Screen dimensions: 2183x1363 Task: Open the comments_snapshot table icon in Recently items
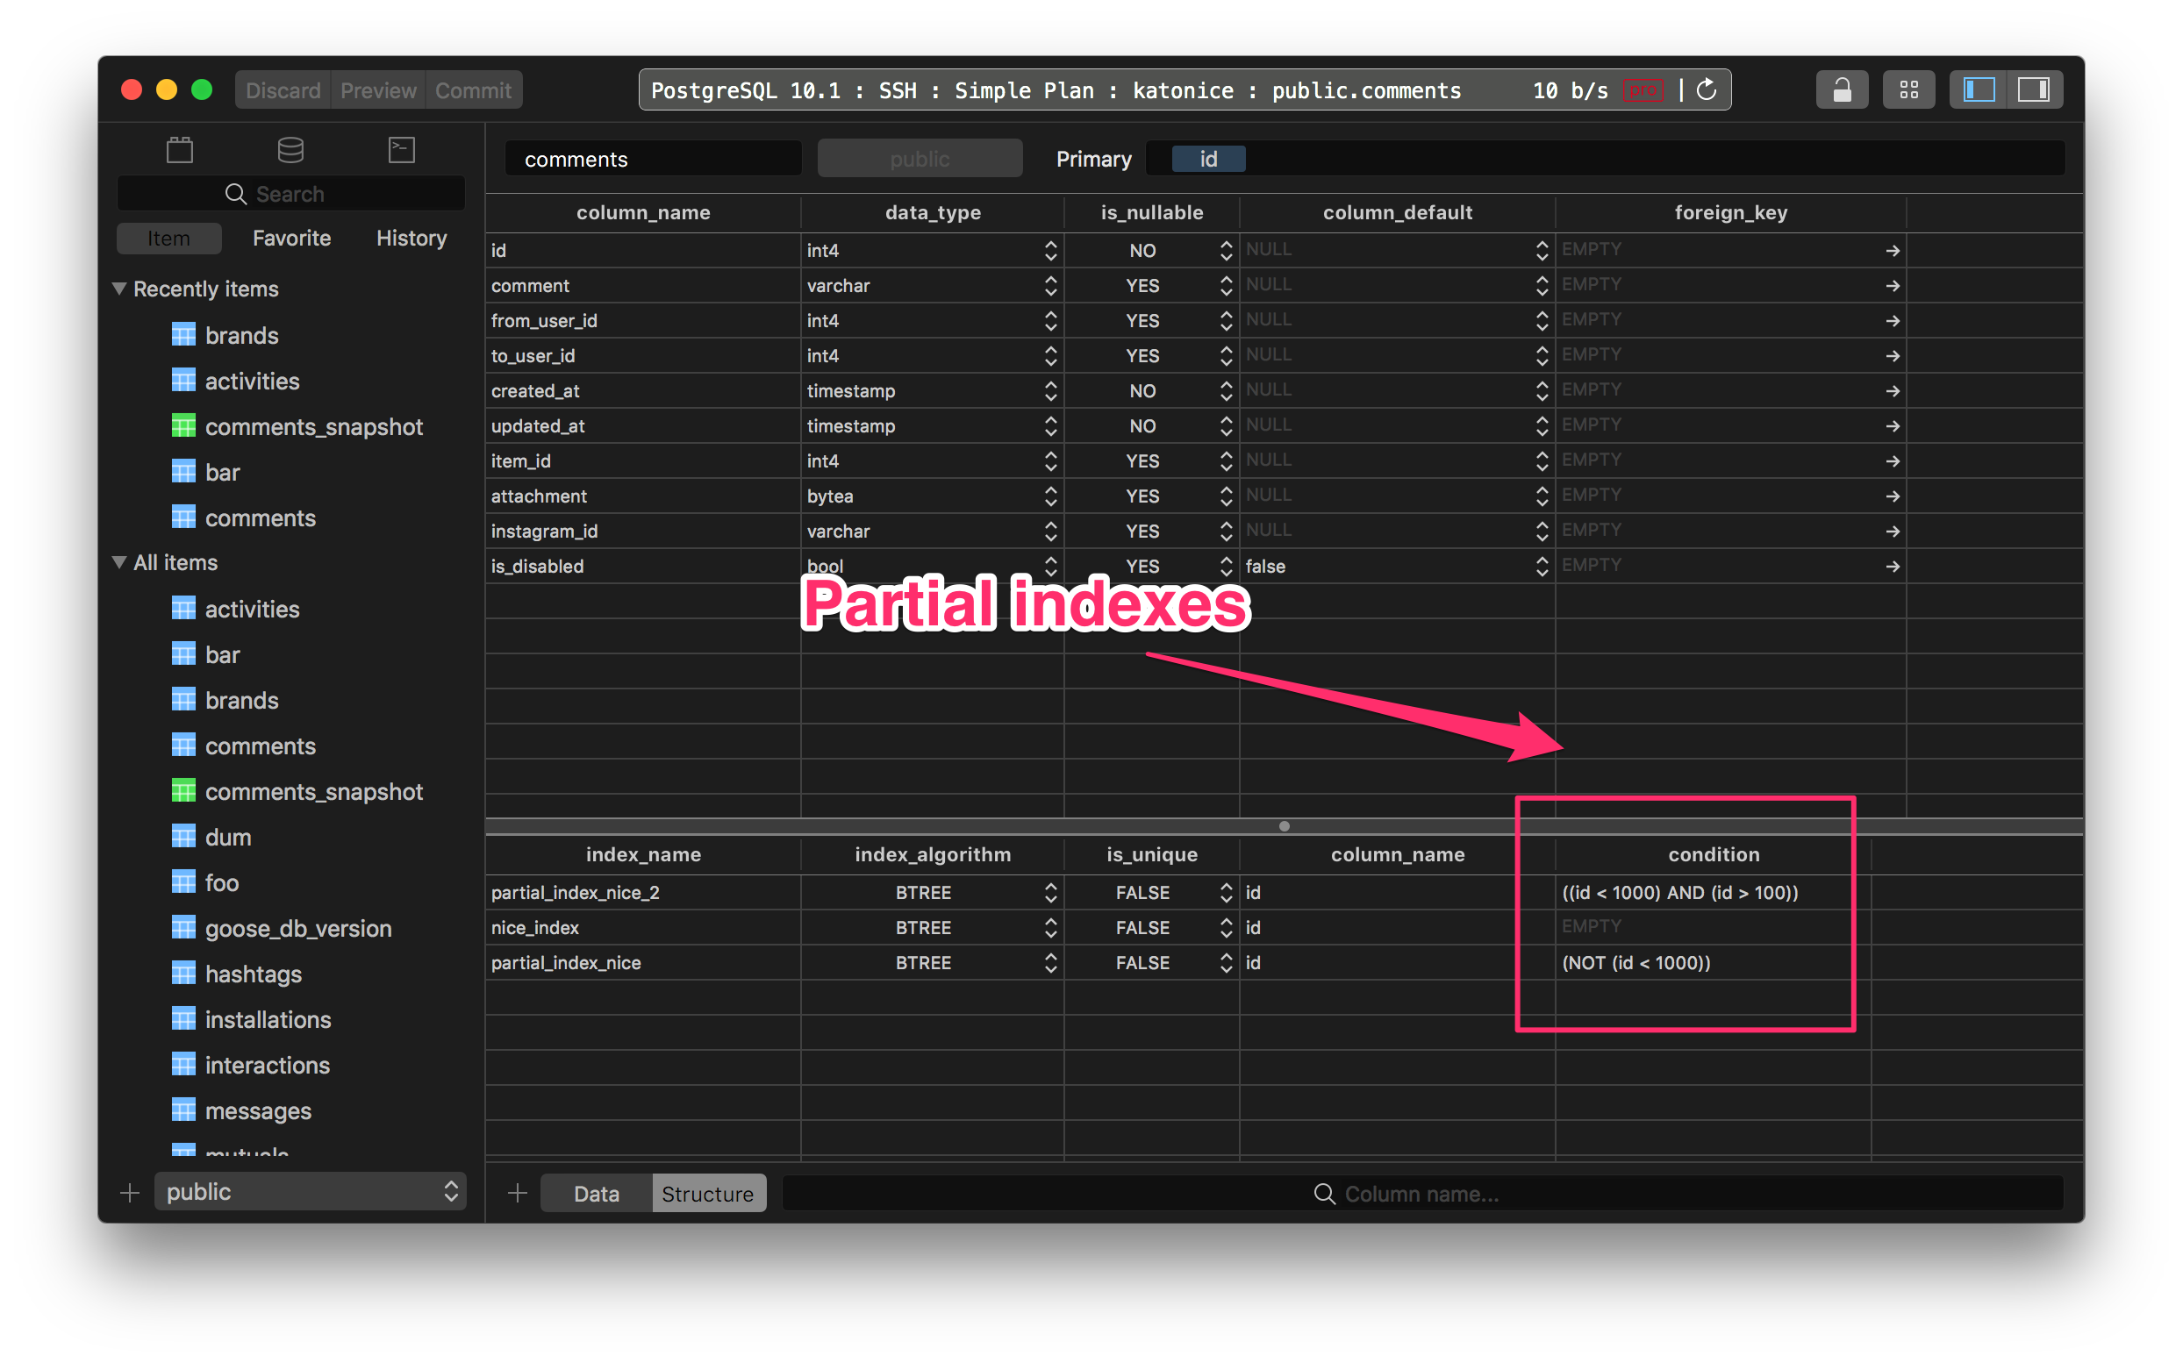click(183, 425)
